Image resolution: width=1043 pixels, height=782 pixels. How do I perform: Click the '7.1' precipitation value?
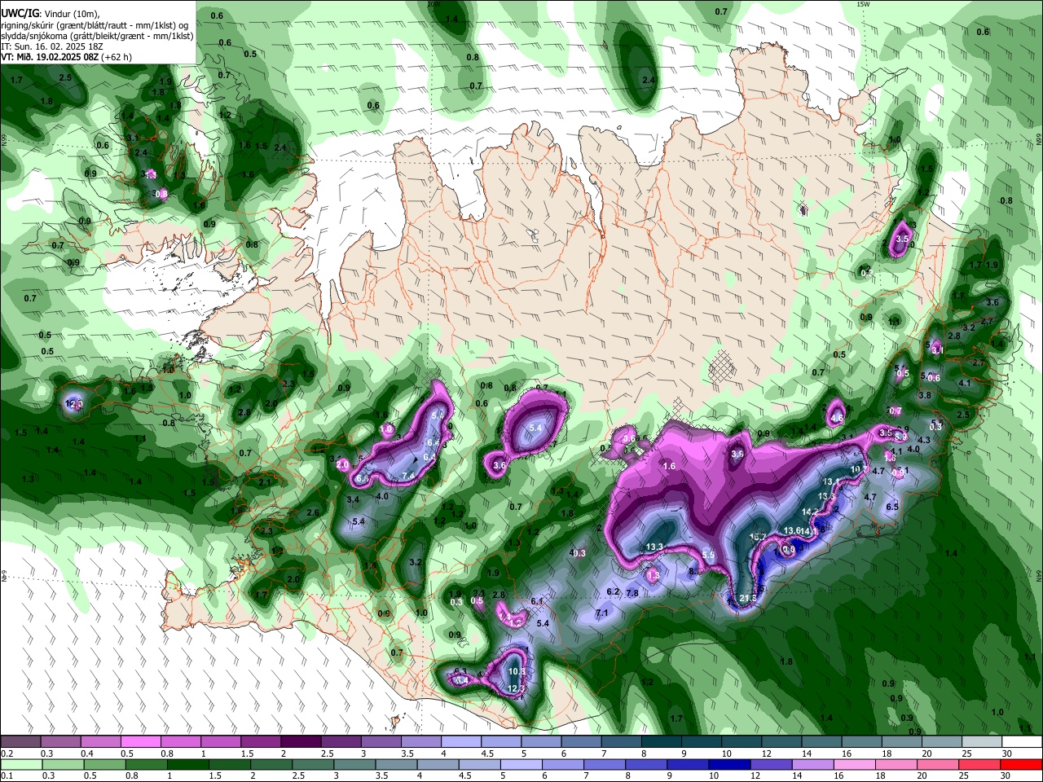pos(602,613)
